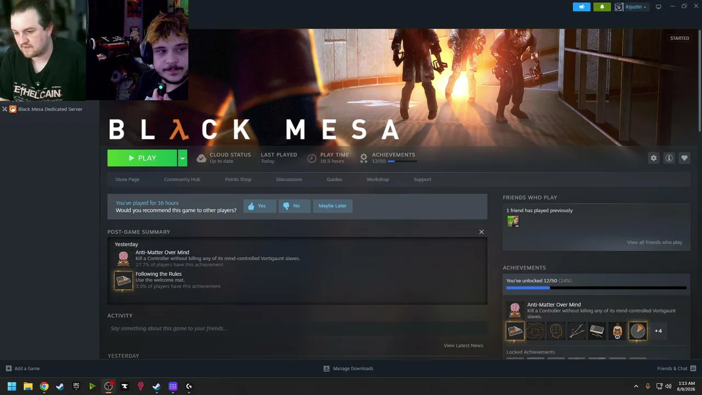Viewport: 702px width, 395px height.
Task: Open the Big Picture mode monitor icon
Action: click(x=658, y=7)
